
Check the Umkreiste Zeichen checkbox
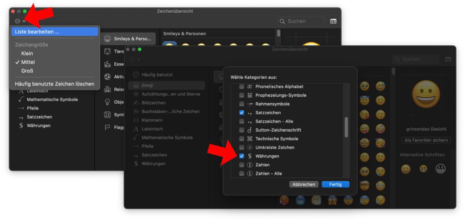tap(242, 148)
